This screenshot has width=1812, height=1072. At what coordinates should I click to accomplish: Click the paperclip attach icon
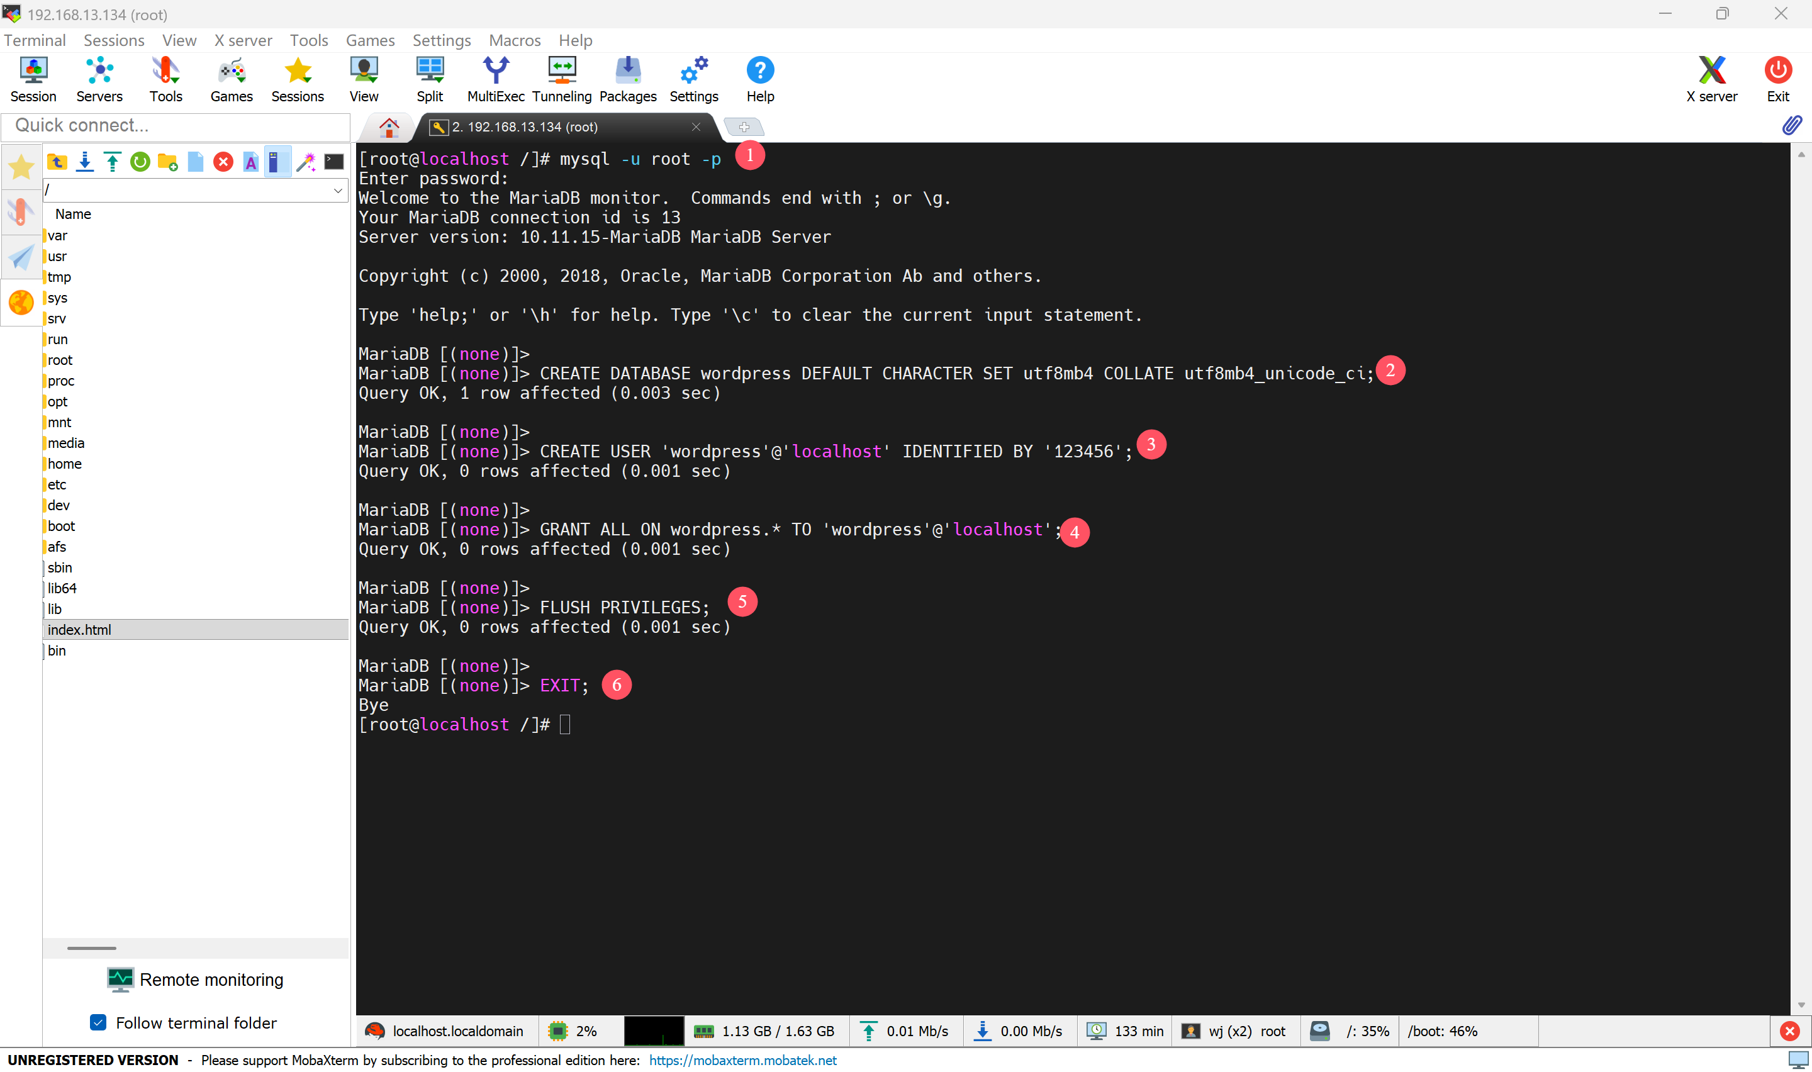pos(1791,126)
